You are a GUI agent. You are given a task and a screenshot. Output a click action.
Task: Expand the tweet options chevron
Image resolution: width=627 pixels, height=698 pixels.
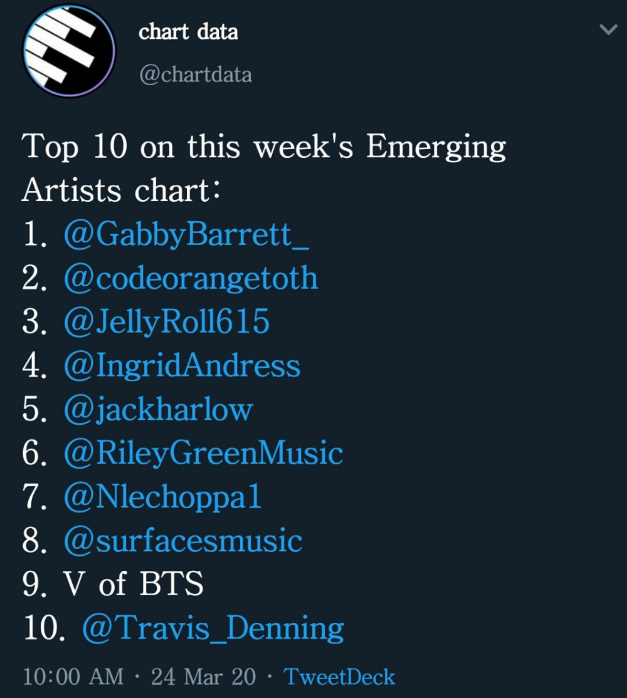(x=608, y=29)
